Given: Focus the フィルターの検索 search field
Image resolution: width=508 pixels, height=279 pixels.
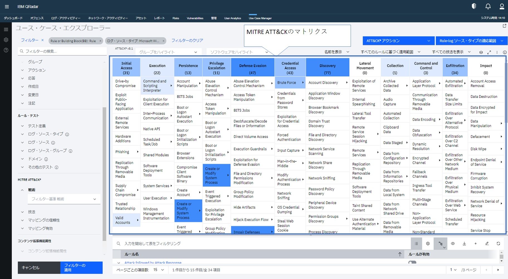Looking at the screenshot, I should (x=62, y=51).
